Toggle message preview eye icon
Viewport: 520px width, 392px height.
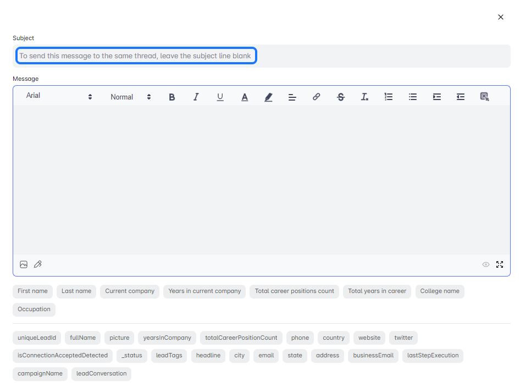point(486,264)
